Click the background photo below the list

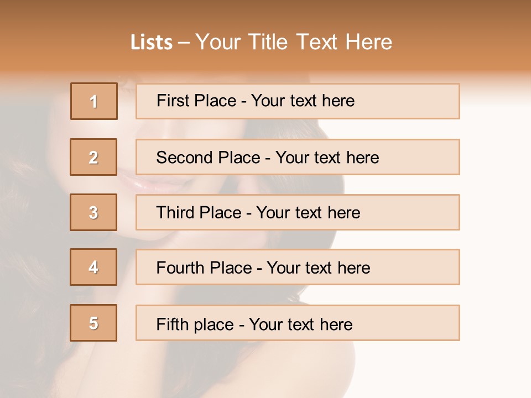pyautogui.click(x=221, y=370)
